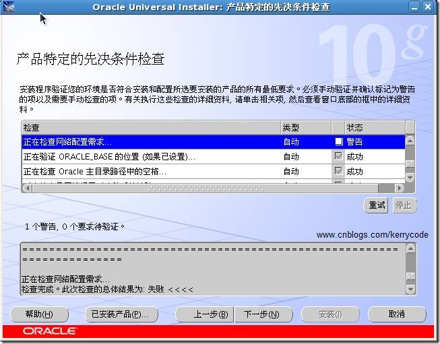440x344 pixels.
Task: Tick the checkbox for the 警告 network check row
Action: coord(339,141)
